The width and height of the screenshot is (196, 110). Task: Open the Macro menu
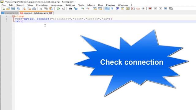pos(91,5)
